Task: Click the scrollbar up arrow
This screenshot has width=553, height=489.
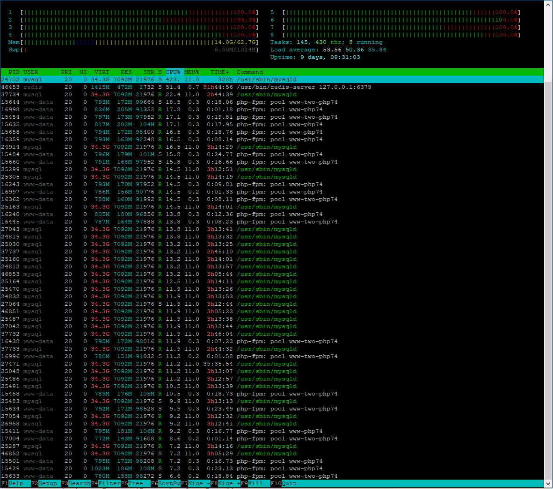Action: pos(548,4)
